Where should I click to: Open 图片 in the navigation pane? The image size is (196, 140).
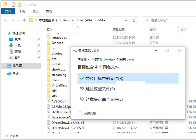coord(17,58)
